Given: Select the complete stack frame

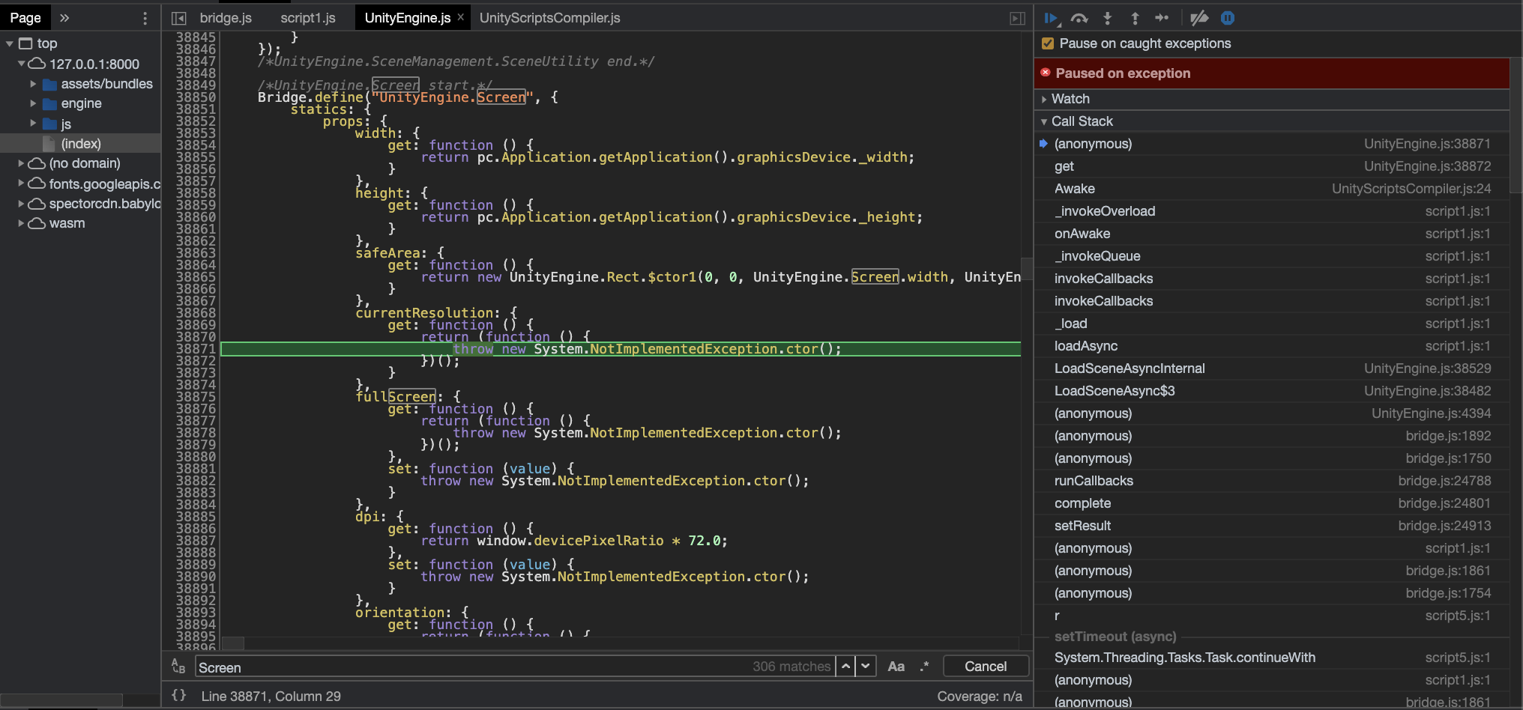Looking at the screenshot, I should coord(1271,503).
